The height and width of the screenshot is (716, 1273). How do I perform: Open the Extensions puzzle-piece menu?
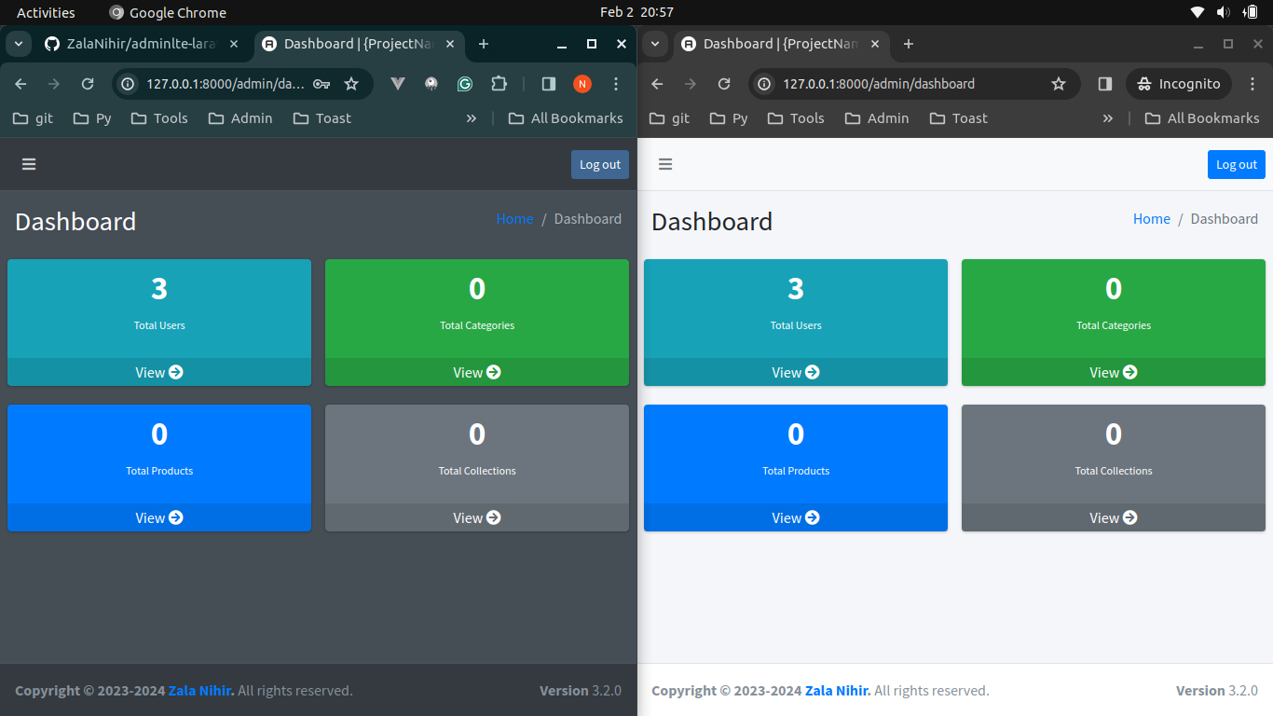coord(499,84)
